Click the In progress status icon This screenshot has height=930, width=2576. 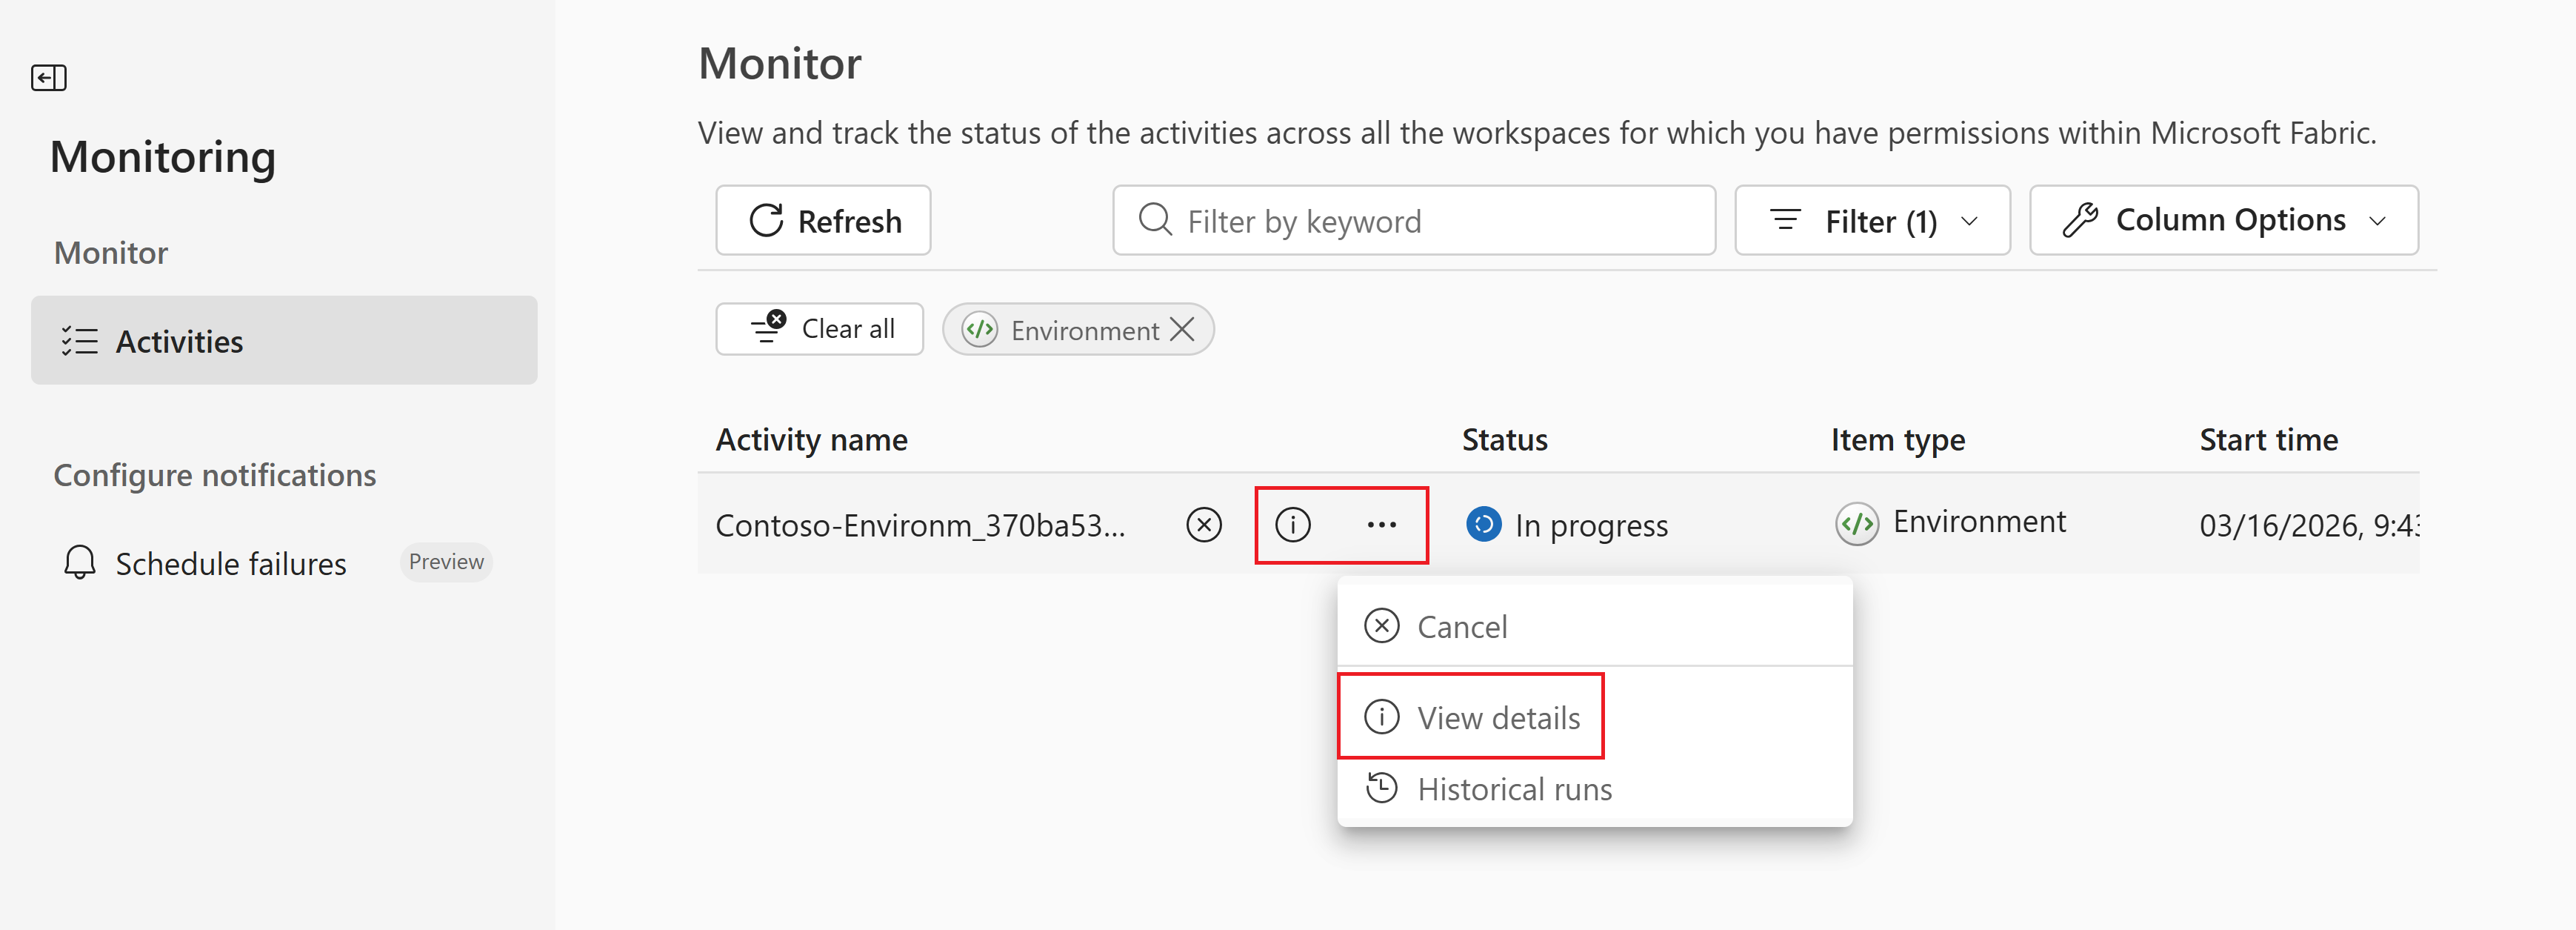[1483, 525]
